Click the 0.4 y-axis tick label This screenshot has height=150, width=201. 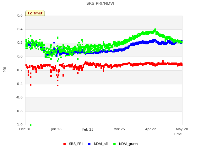point(20,29)
